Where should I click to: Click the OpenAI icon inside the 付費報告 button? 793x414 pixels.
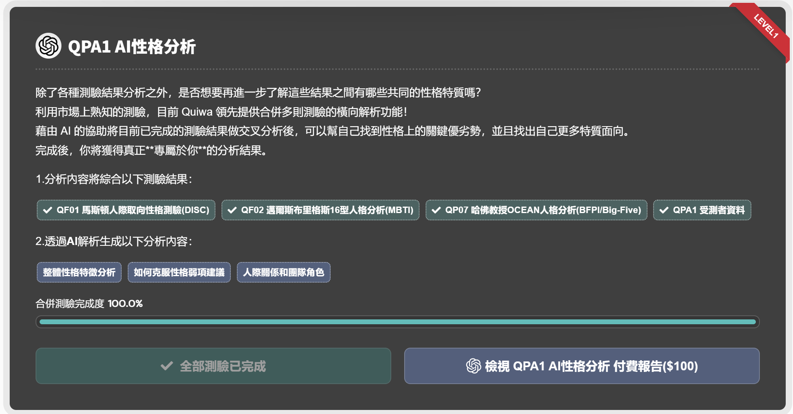(x=473, y=366)
